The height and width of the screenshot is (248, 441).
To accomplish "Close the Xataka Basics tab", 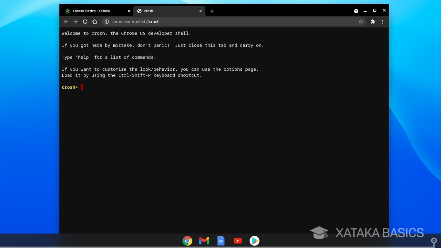I will point(129,11).
